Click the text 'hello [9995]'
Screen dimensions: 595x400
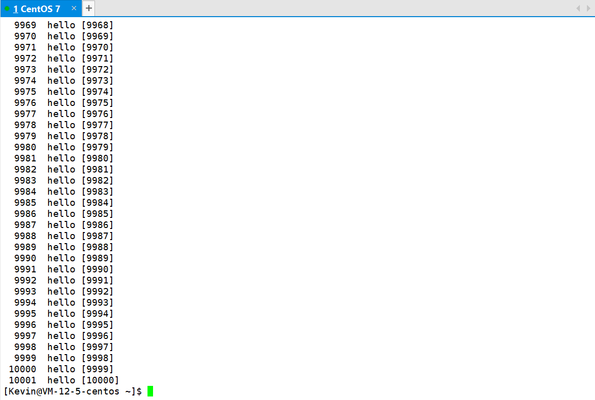point(80,325)
